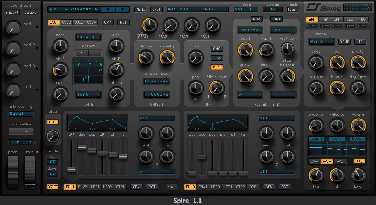376x205 pixels.
Task: Open the infecto filter type dropdown
Action: click(250, 30)
